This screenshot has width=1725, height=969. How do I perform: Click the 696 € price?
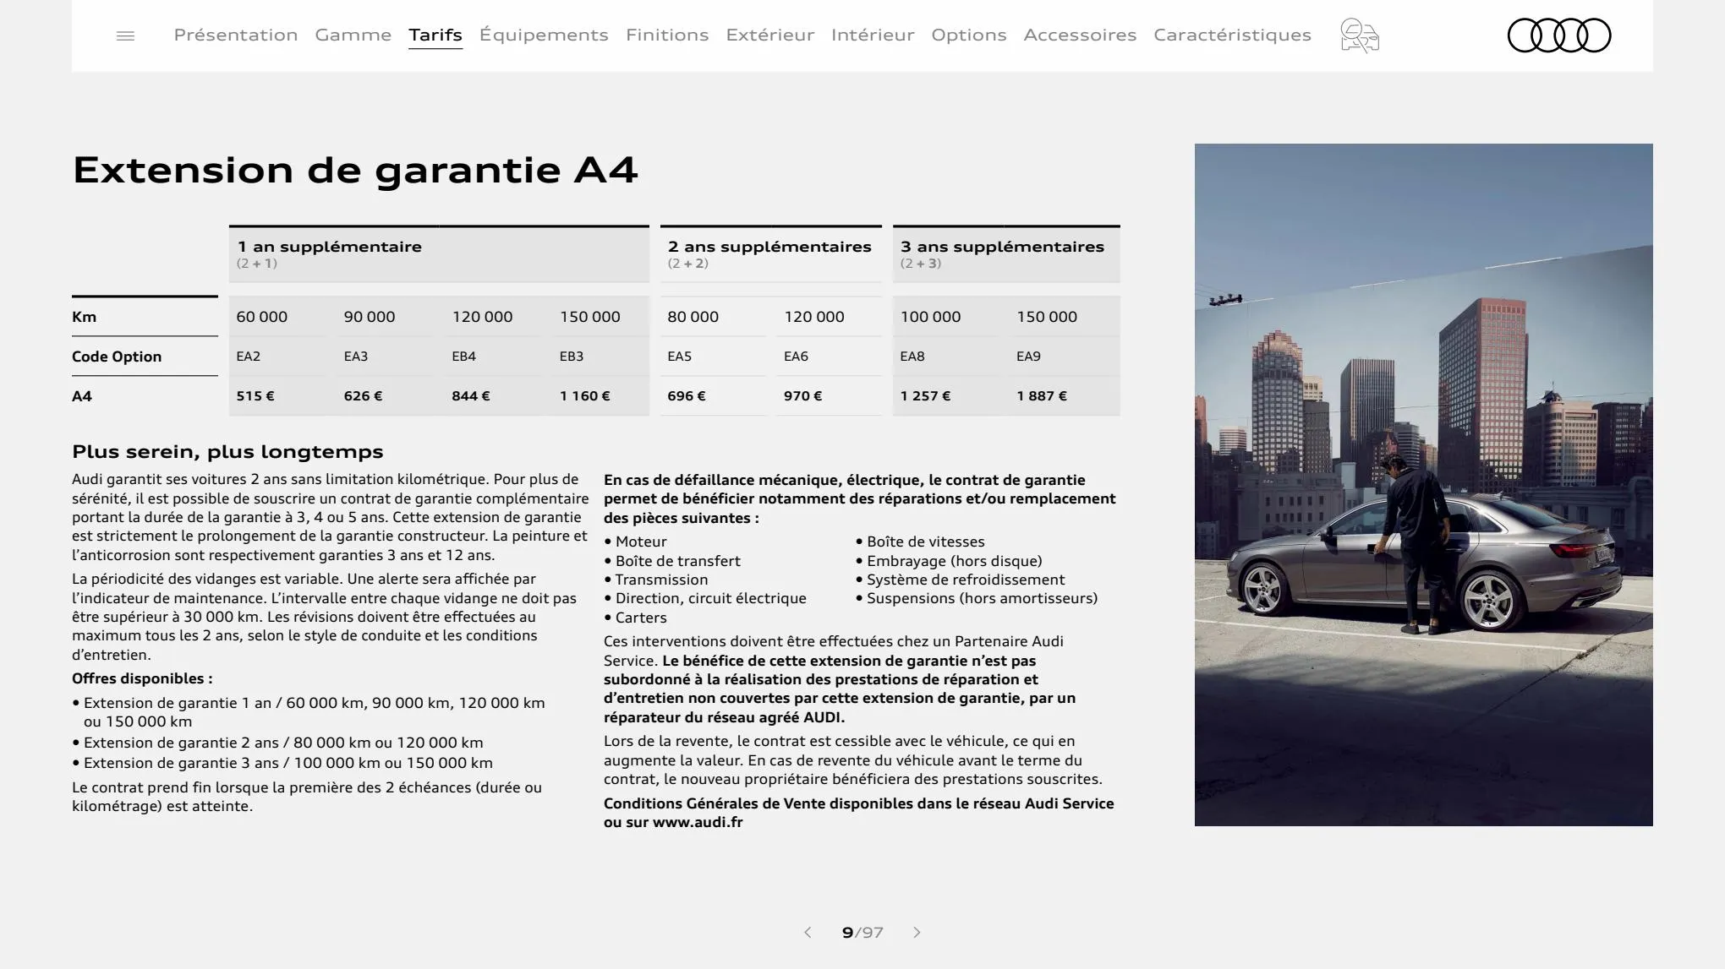point(687,396)
